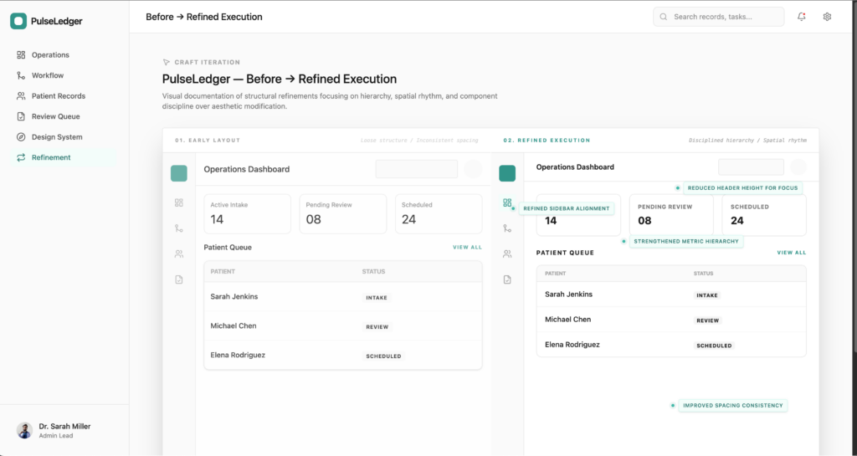Screen dimensions: 857x456
Task: Click the Early Layout teal logo square
Action: [x=179, y=173]
